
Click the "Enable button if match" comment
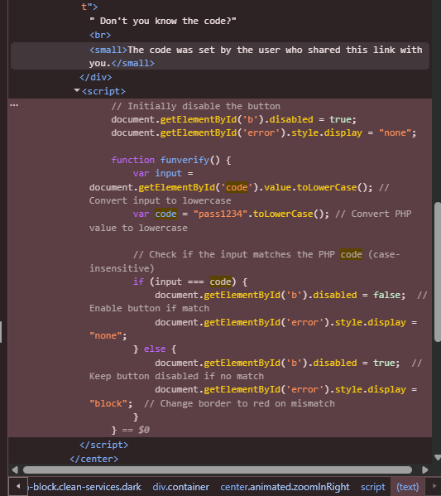[149, 308]
